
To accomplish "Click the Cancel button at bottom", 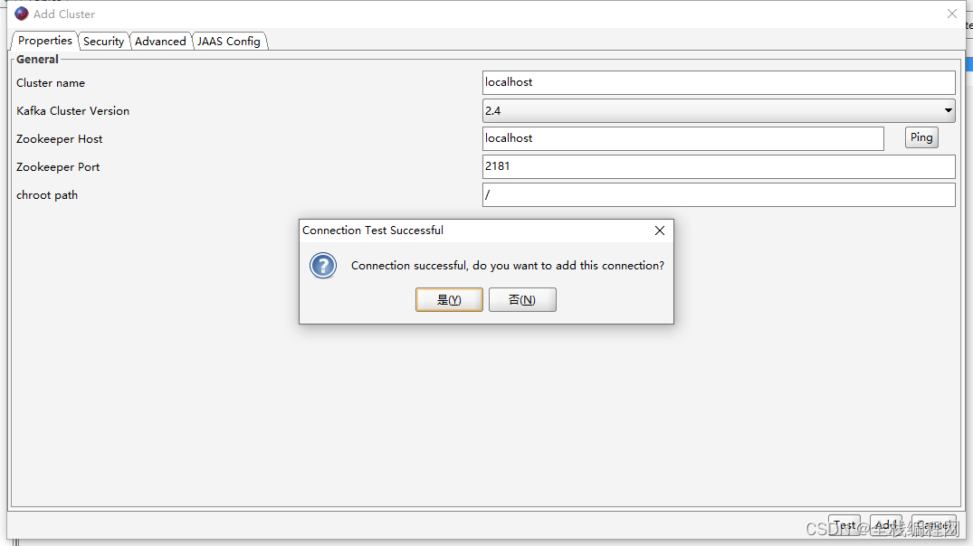I will tap(933, 525).
